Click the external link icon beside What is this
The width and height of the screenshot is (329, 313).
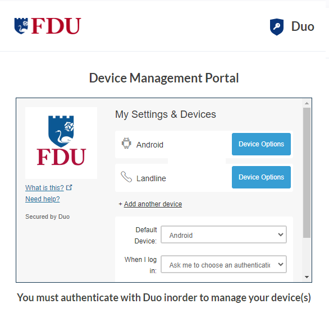point(69,187)
